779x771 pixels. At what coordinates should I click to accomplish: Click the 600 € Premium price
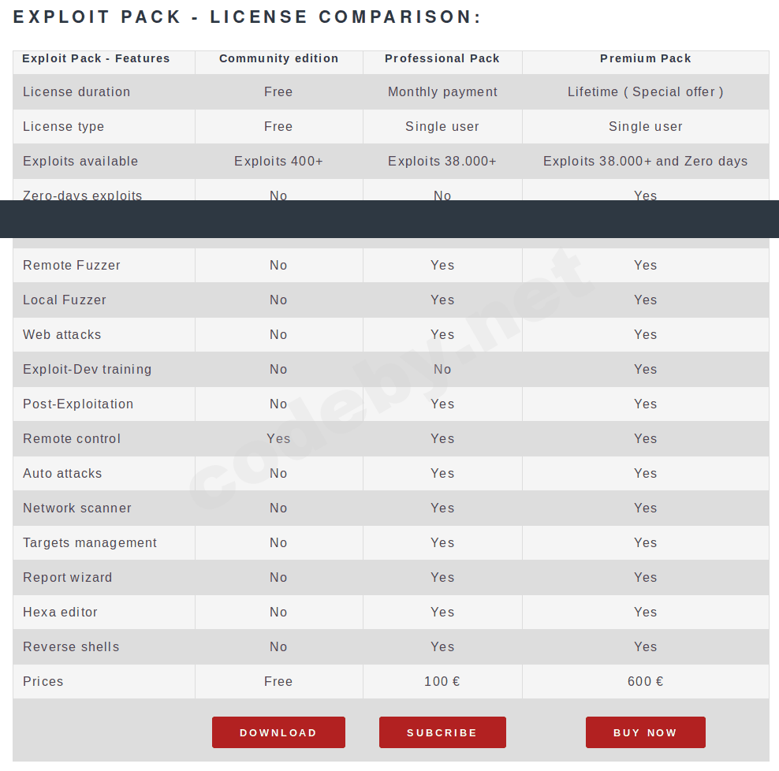pos(645,682)
